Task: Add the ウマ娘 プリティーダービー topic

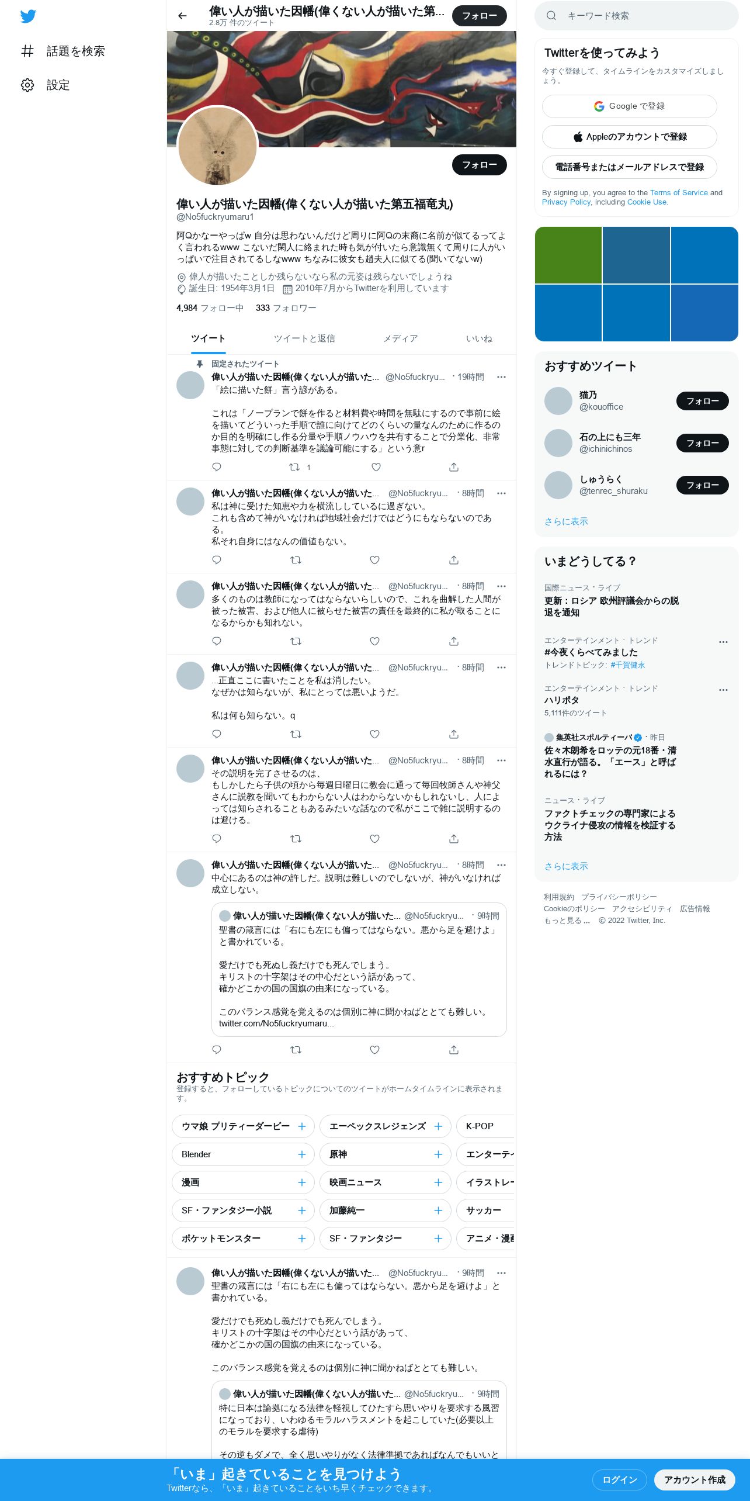Action: [x=302, y=1126]
